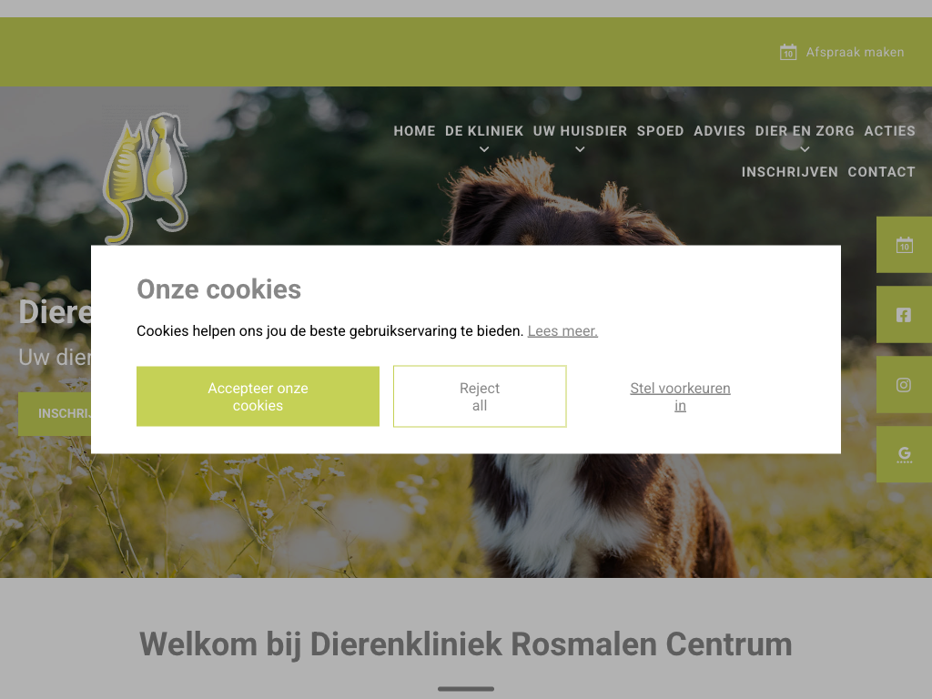Open the Instagram sidebar icon
Viewport: 932px width, 699px height.
904,385
